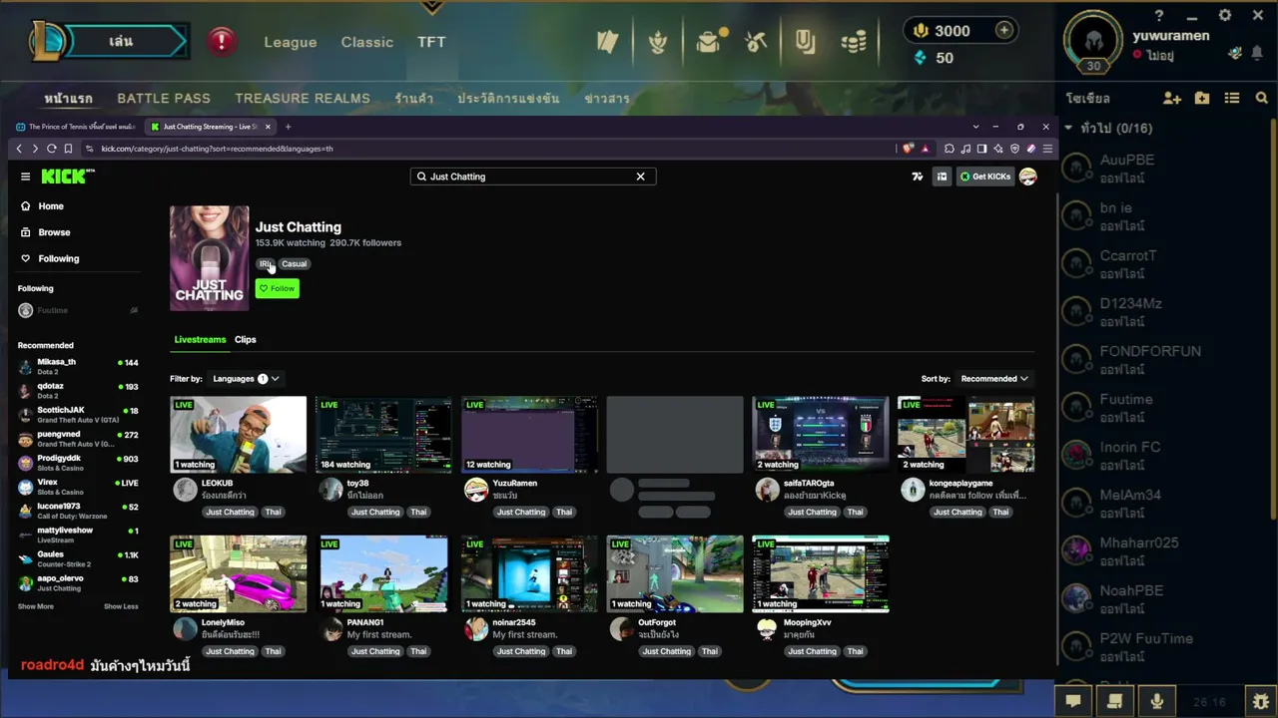Open LEOKUB's stream thumbnail
Image resolution: width=1278 pixels, height=718 pixels.
point(238,435)
